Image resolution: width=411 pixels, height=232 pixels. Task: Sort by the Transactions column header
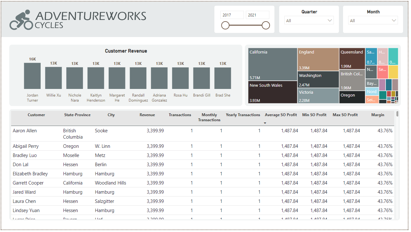tap(180, 115)
